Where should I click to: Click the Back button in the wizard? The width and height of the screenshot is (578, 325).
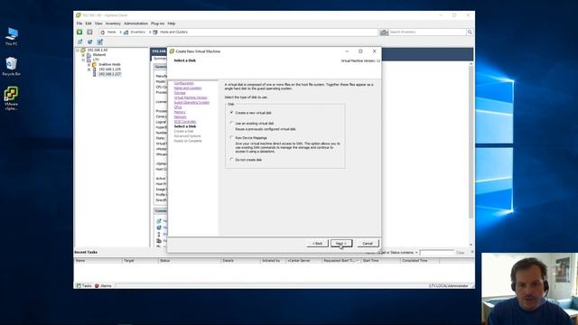pos(317,243)
